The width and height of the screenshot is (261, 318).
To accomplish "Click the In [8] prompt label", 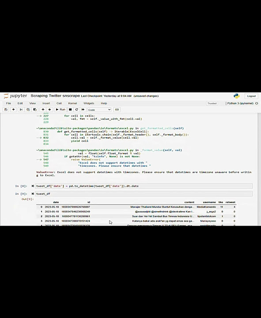I will coord(21,186).
